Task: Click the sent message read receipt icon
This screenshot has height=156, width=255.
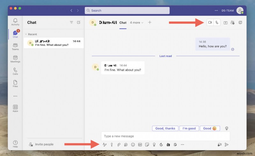Action: click(x=233, y=49)
